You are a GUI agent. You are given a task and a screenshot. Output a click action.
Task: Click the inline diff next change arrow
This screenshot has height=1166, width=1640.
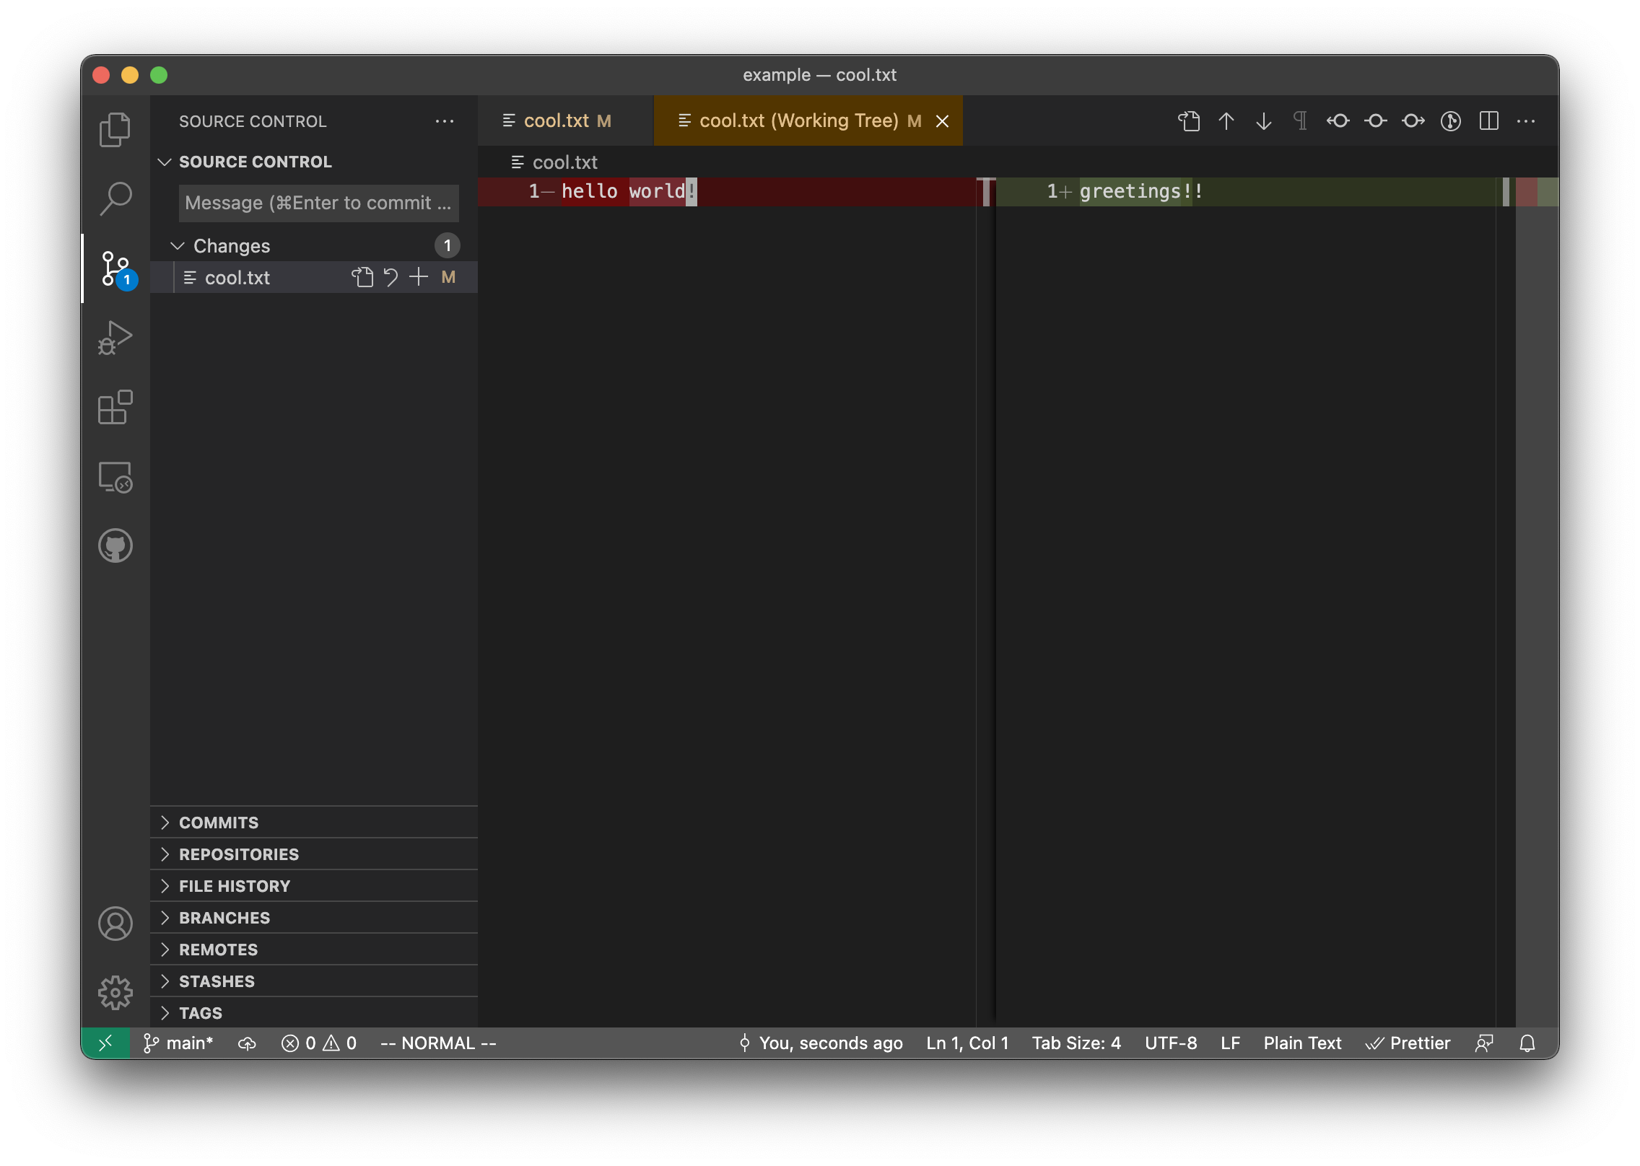(1264, 120)
